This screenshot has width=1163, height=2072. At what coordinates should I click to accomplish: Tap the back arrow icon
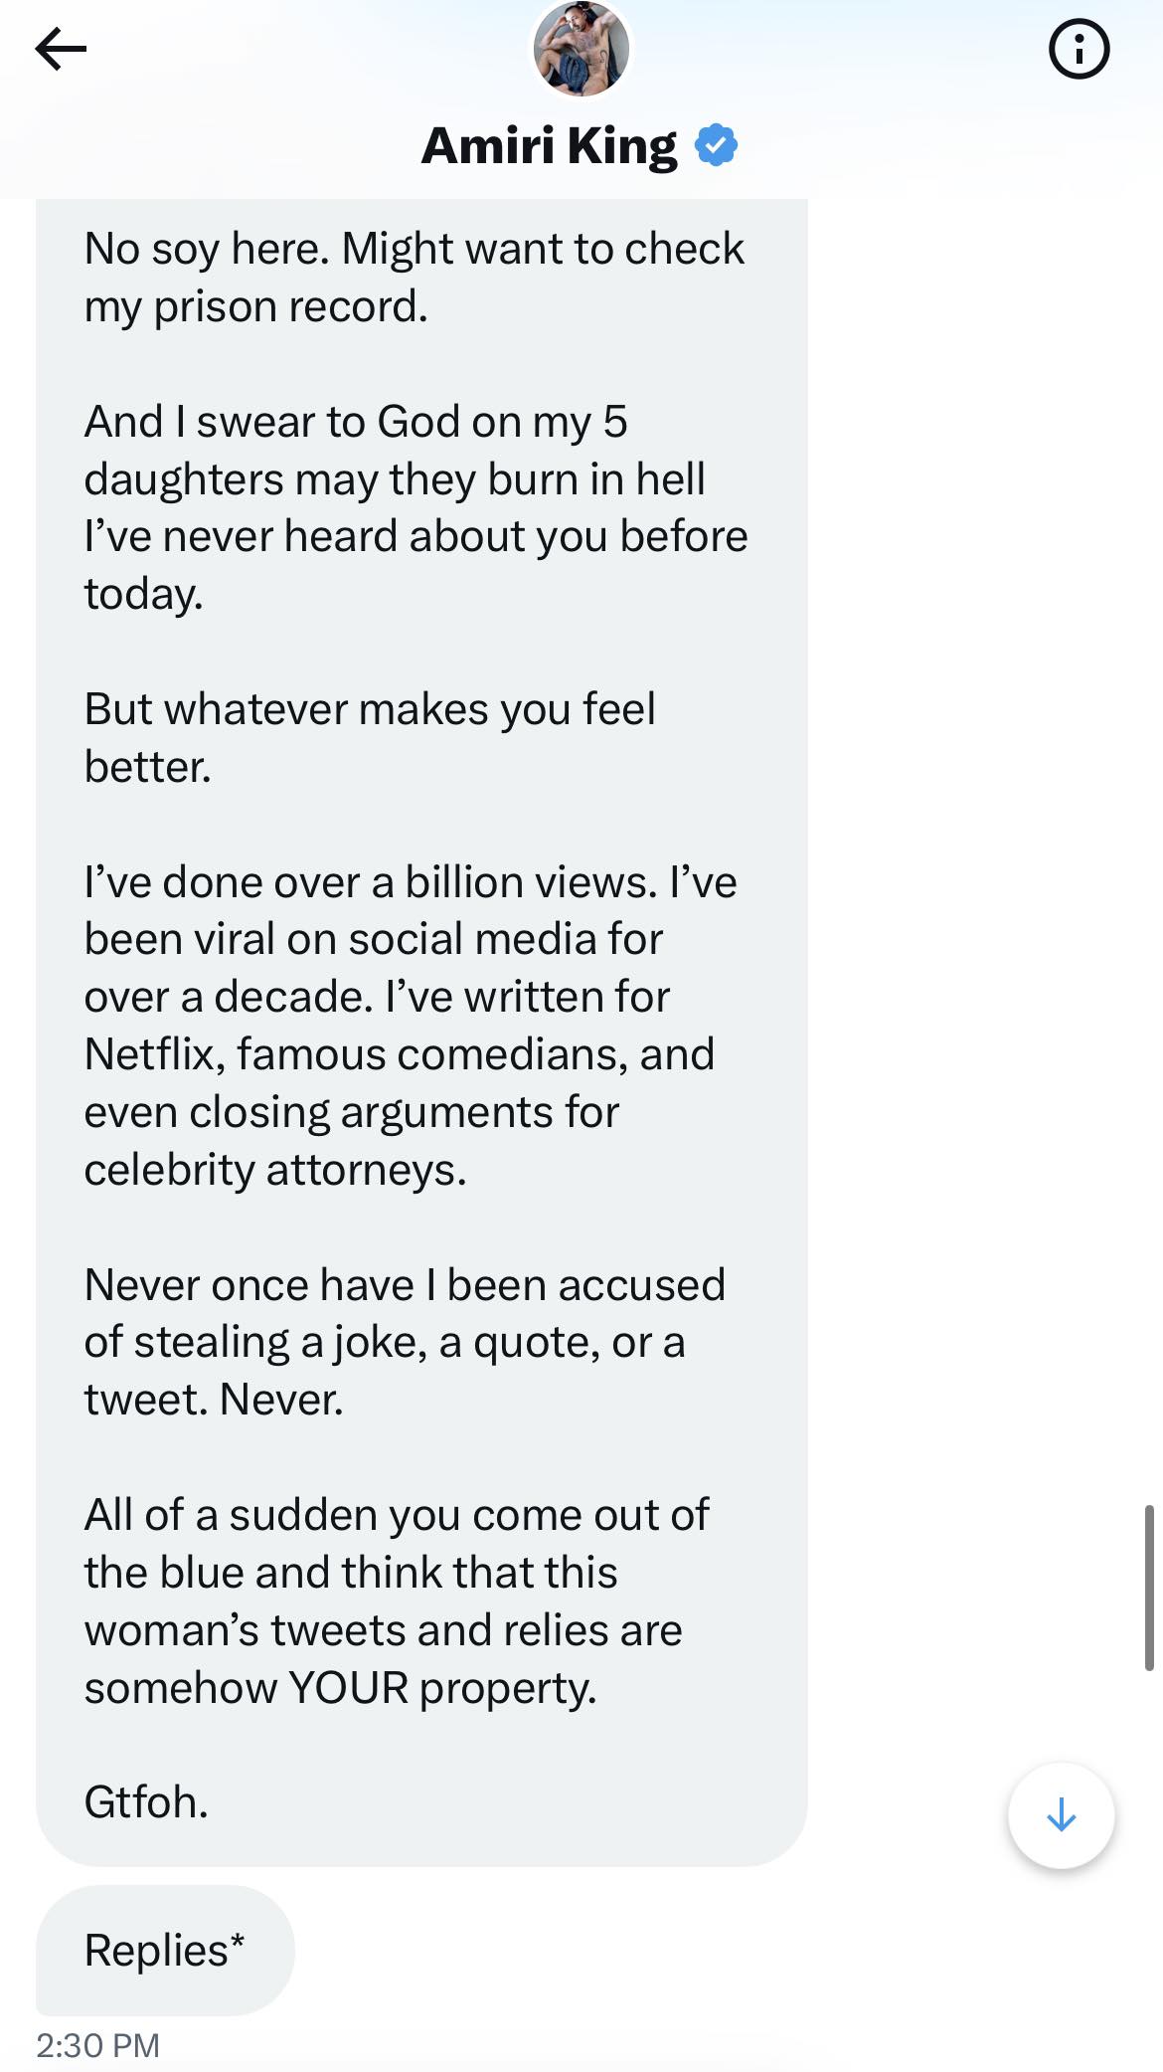click(x=61, y=49)
